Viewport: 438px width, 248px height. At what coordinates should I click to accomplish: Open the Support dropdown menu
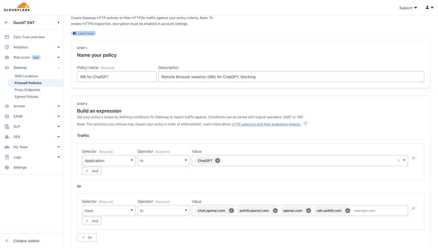(408, 8)
